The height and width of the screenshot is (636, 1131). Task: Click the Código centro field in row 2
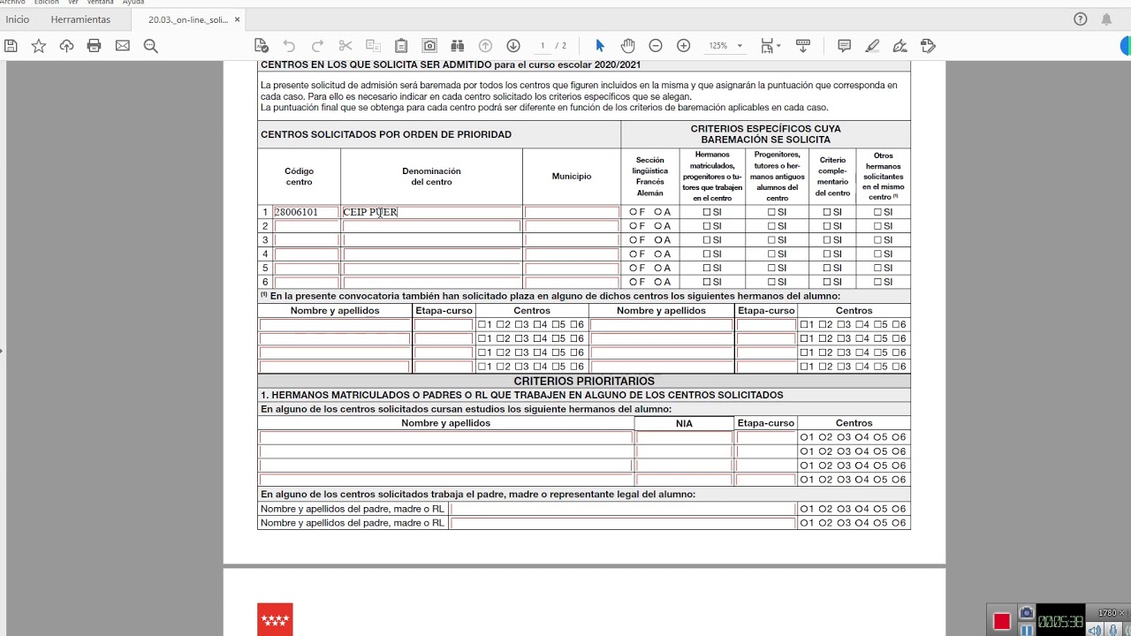coord(306,226)
